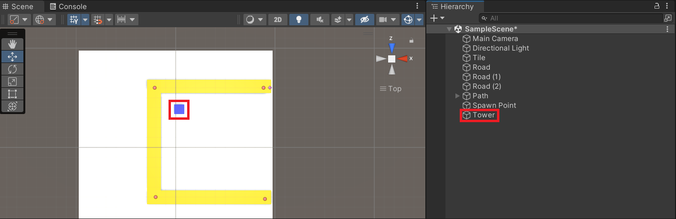The width and height of the screenshot is (676, 219).
Task: Click the shaded draw mode sphere icon
Action: click(250, 20)
